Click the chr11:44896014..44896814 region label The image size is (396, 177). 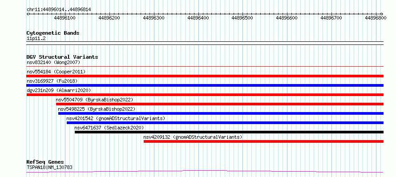click(59, 10)
